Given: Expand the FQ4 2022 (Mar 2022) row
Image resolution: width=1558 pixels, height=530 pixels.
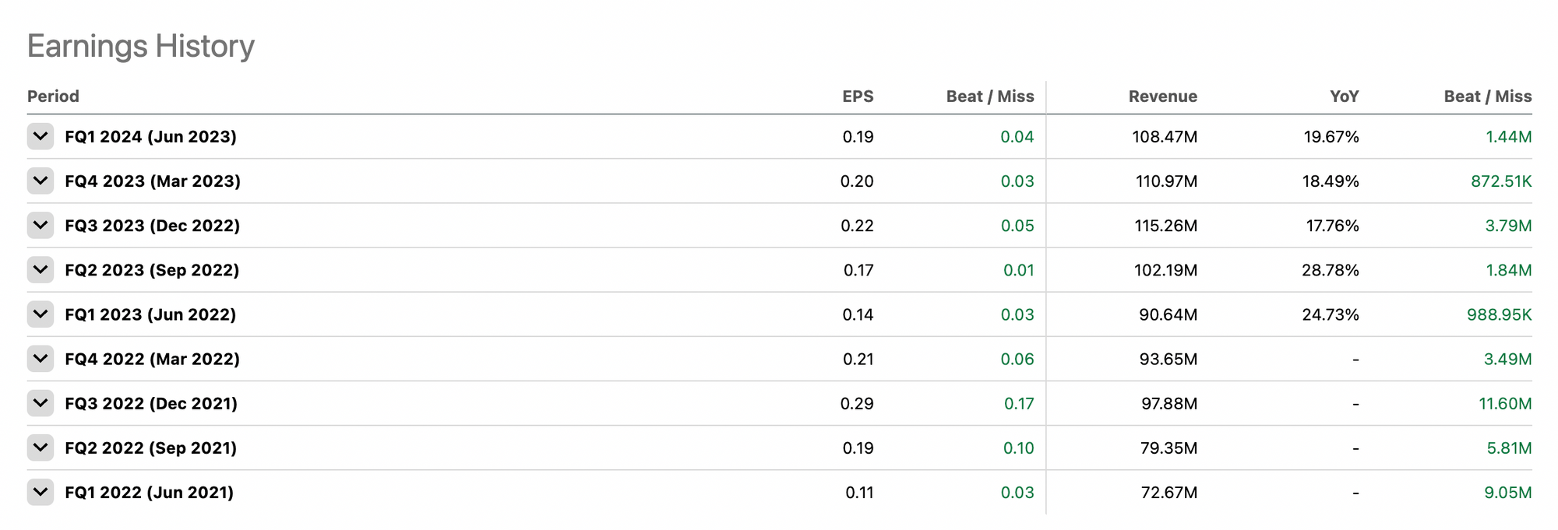Looking at the screenshot, I should (x=41, y=358).
